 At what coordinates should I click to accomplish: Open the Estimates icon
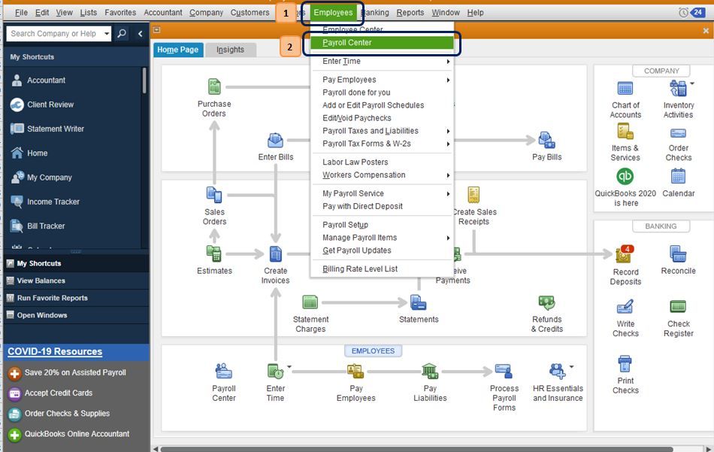[214, 253]
